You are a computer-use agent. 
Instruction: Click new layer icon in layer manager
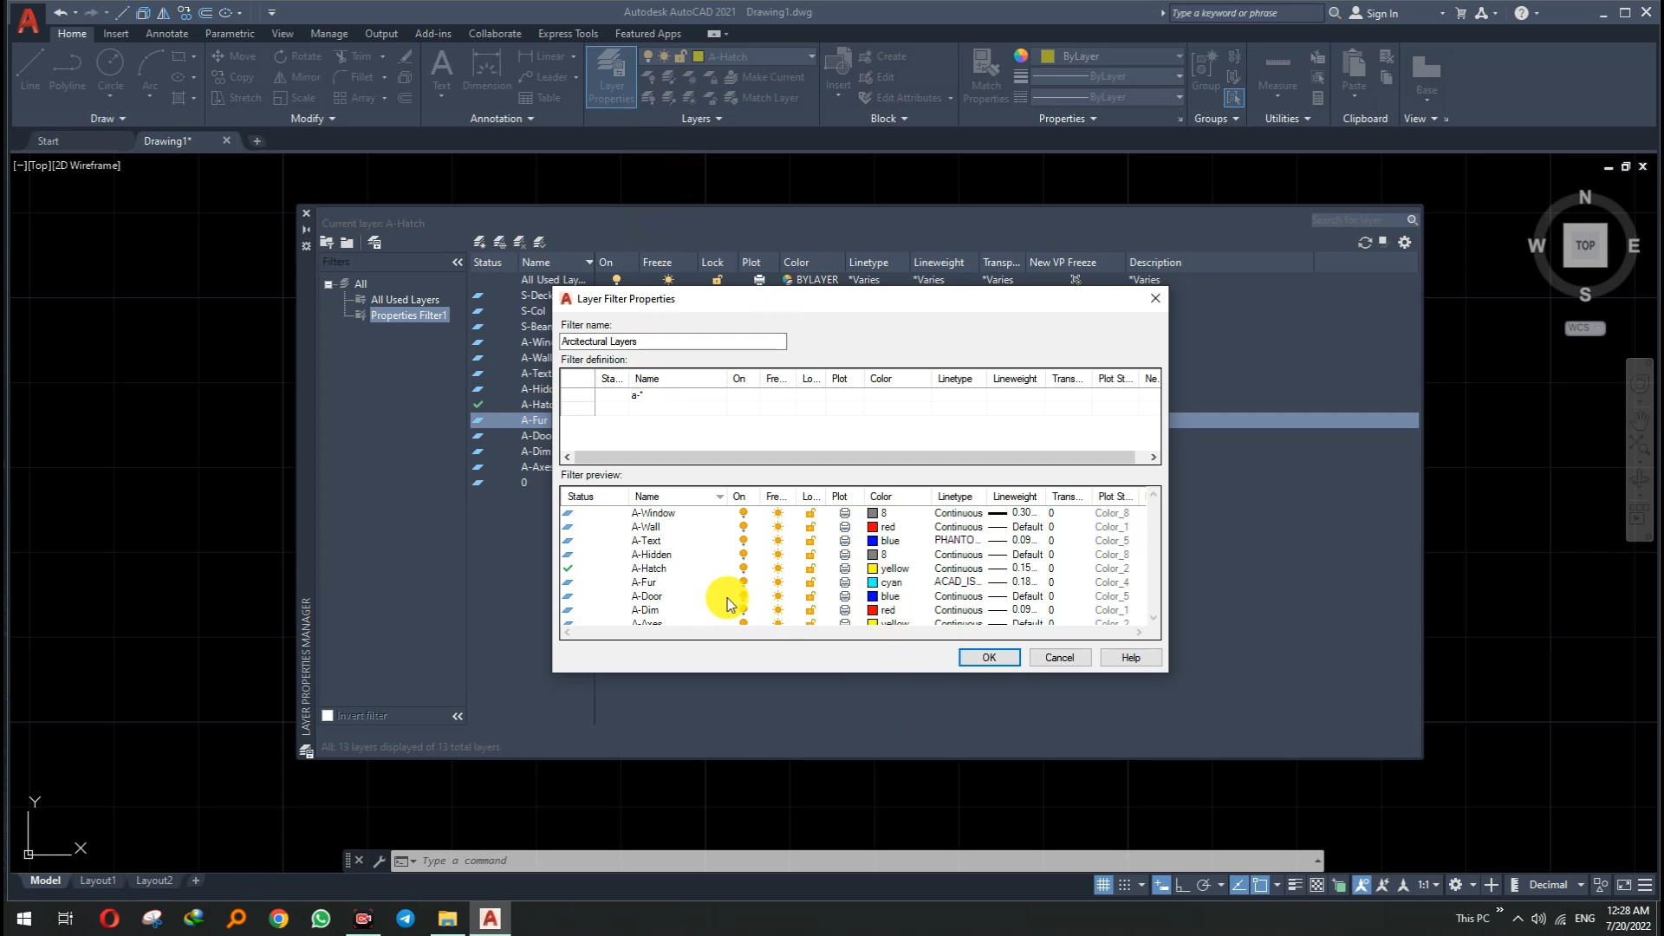coord(479,243)
